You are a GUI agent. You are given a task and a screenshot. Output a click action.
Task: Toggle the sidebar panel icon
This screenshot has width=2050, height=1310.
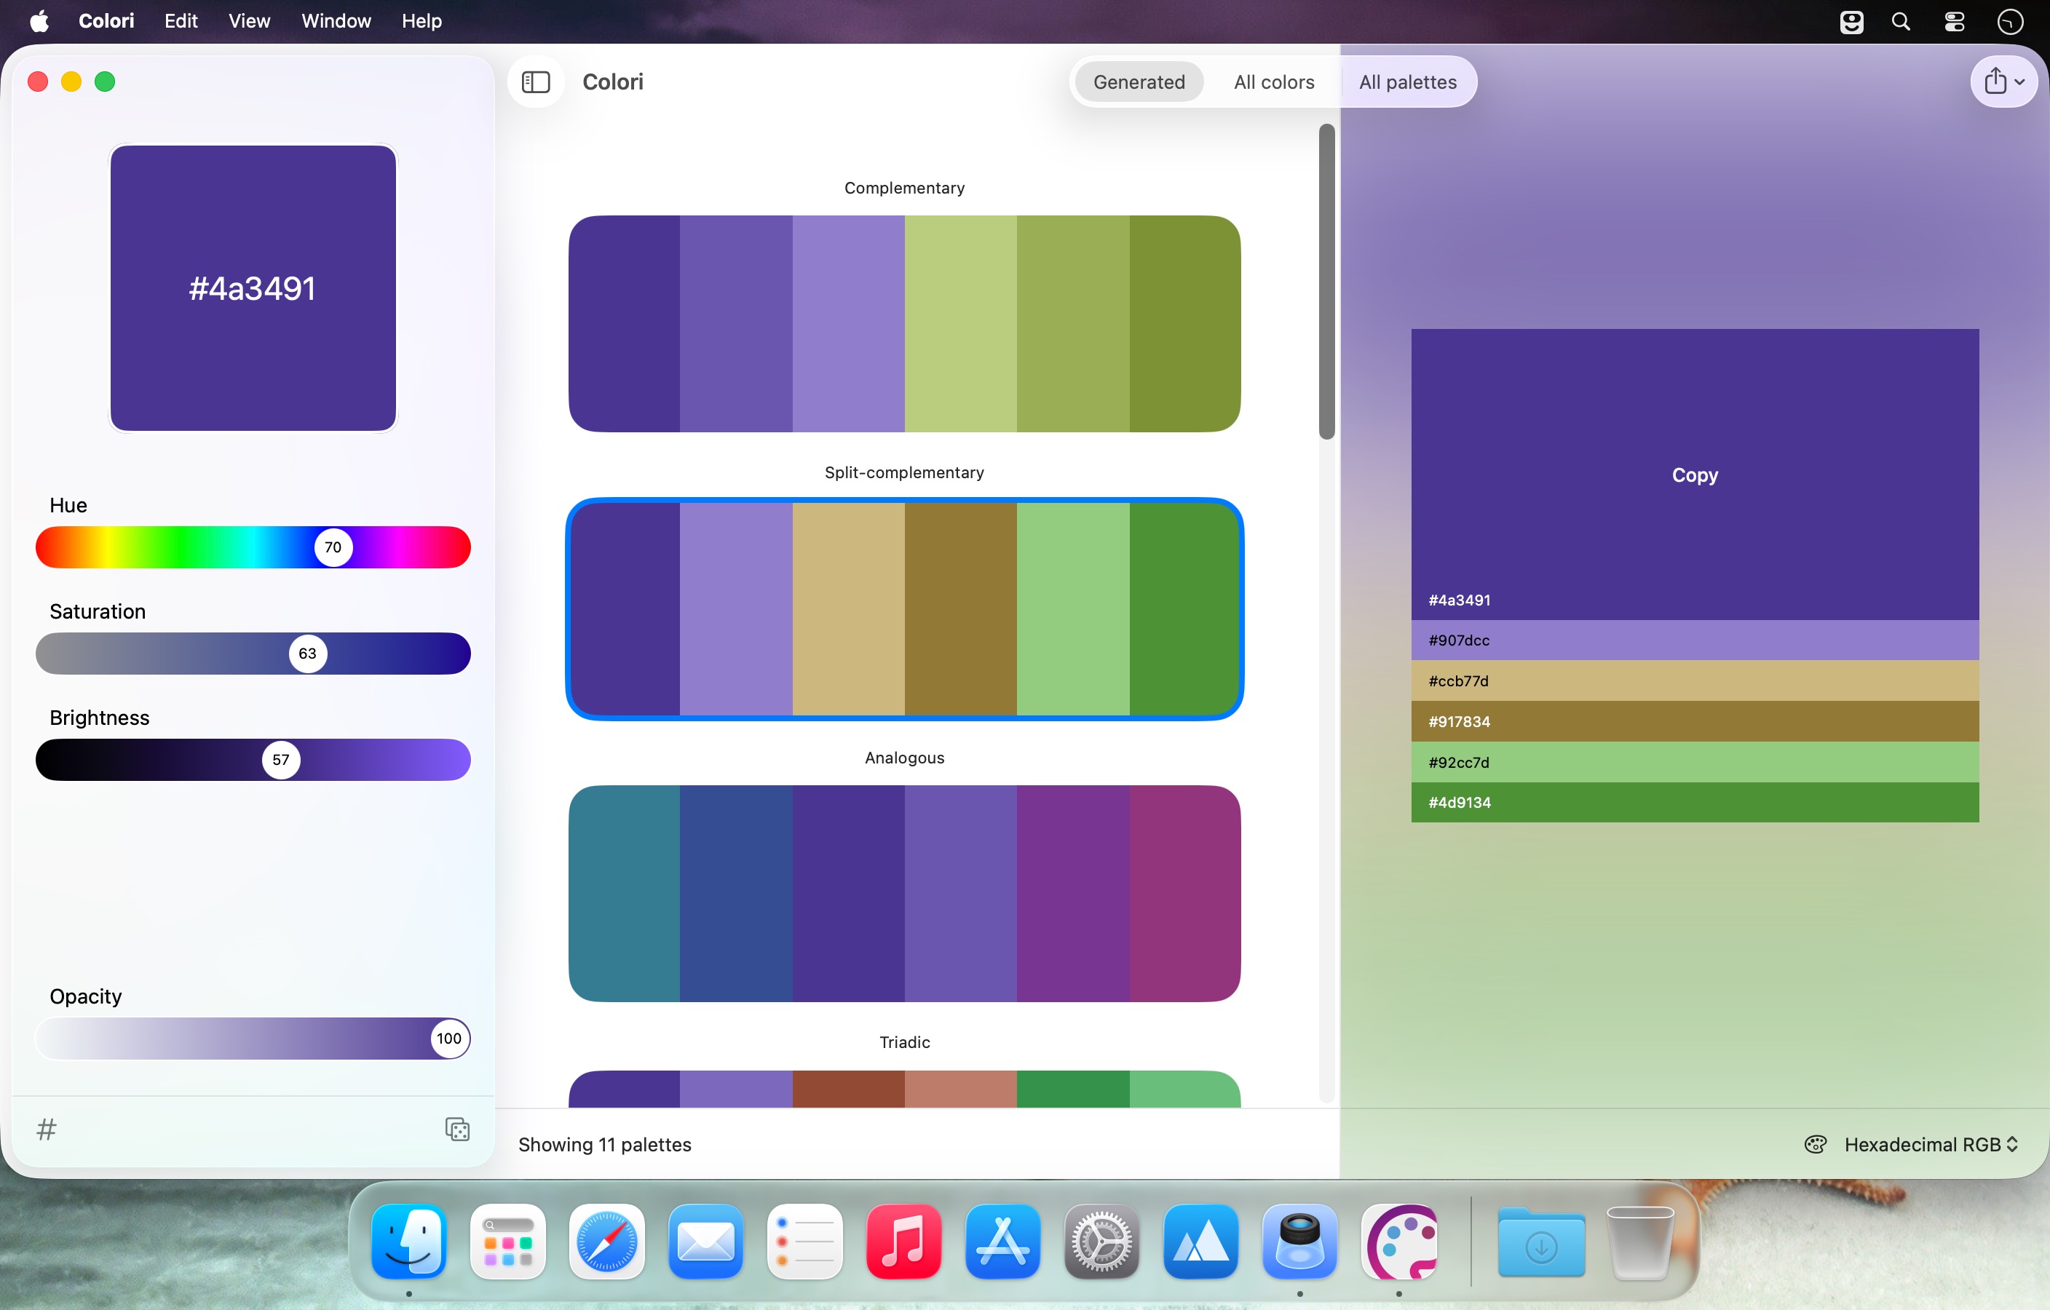(x=536, y=82)
